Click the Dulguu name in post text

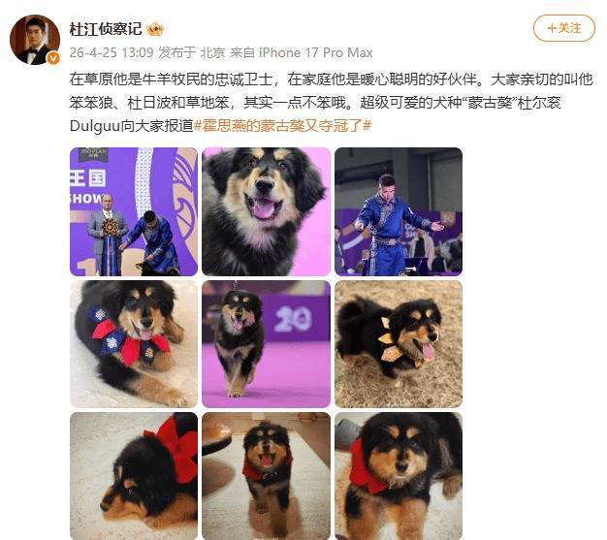click(x=95, y=126)
